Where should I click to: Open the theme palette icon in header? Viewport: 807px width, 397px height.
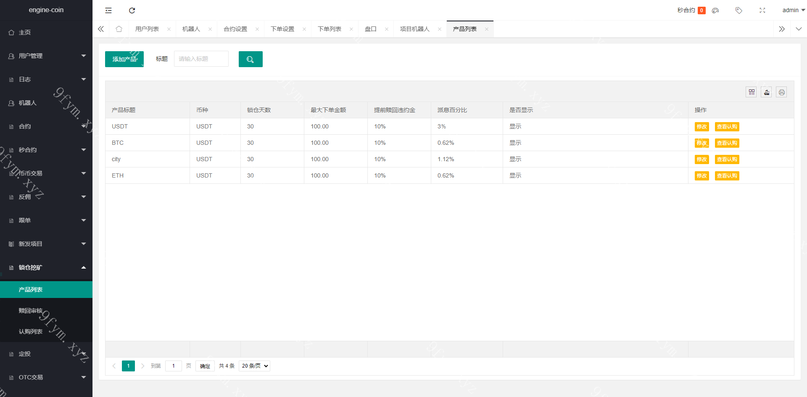(715, 10)
